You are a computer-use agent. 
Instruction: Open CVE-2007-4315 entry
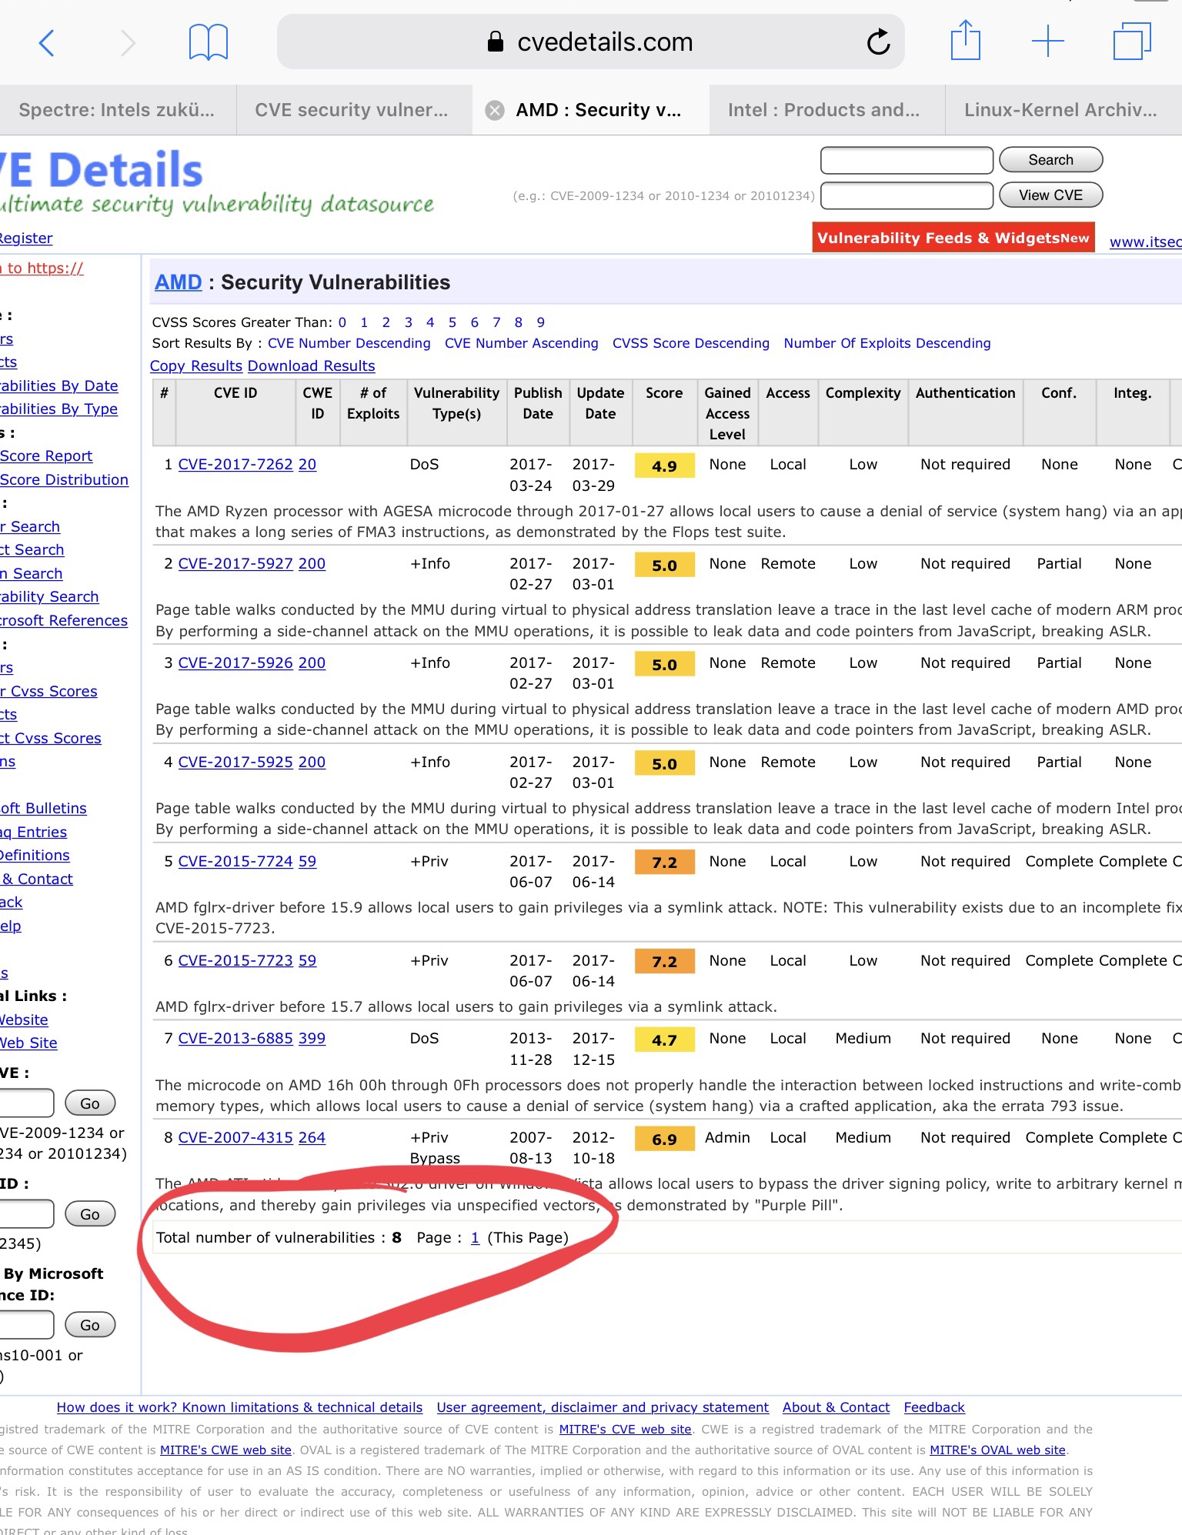tap(235, 1138)
